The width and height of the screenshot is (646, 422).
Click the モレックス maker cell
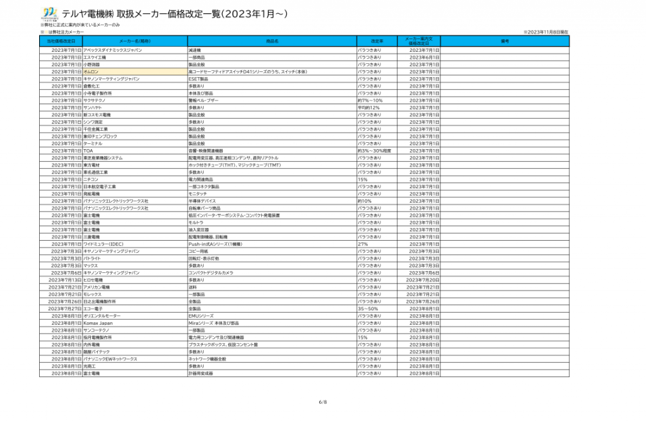click(x=135, y=294)
